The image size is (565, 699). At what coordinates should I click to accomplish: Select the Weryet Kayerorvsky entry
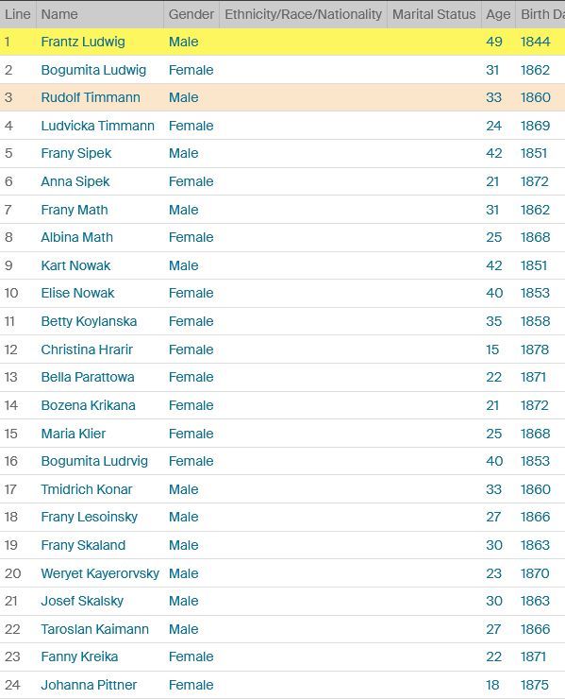click(100, 573)
